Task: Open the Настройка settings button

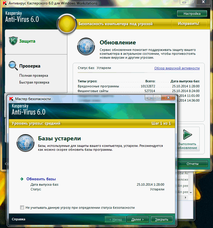Action: [x=192, y=14]
